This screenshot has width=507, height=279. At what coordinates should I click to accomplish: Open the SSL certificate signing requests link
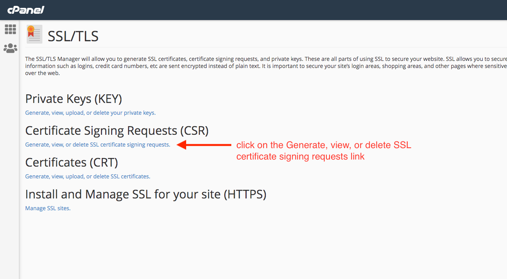click(97, 145)
